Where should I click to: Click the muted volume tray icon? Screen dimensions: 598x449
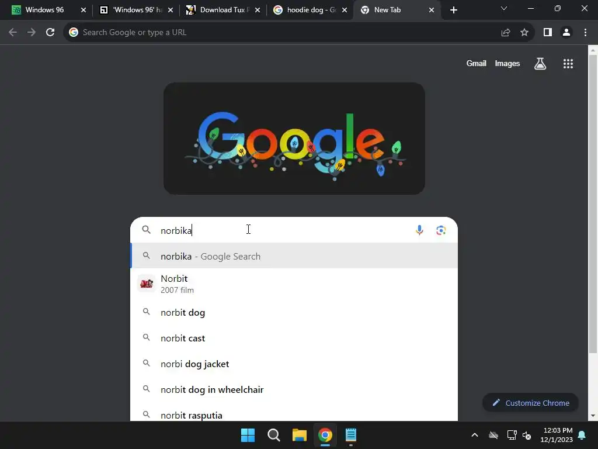[527, 435]
